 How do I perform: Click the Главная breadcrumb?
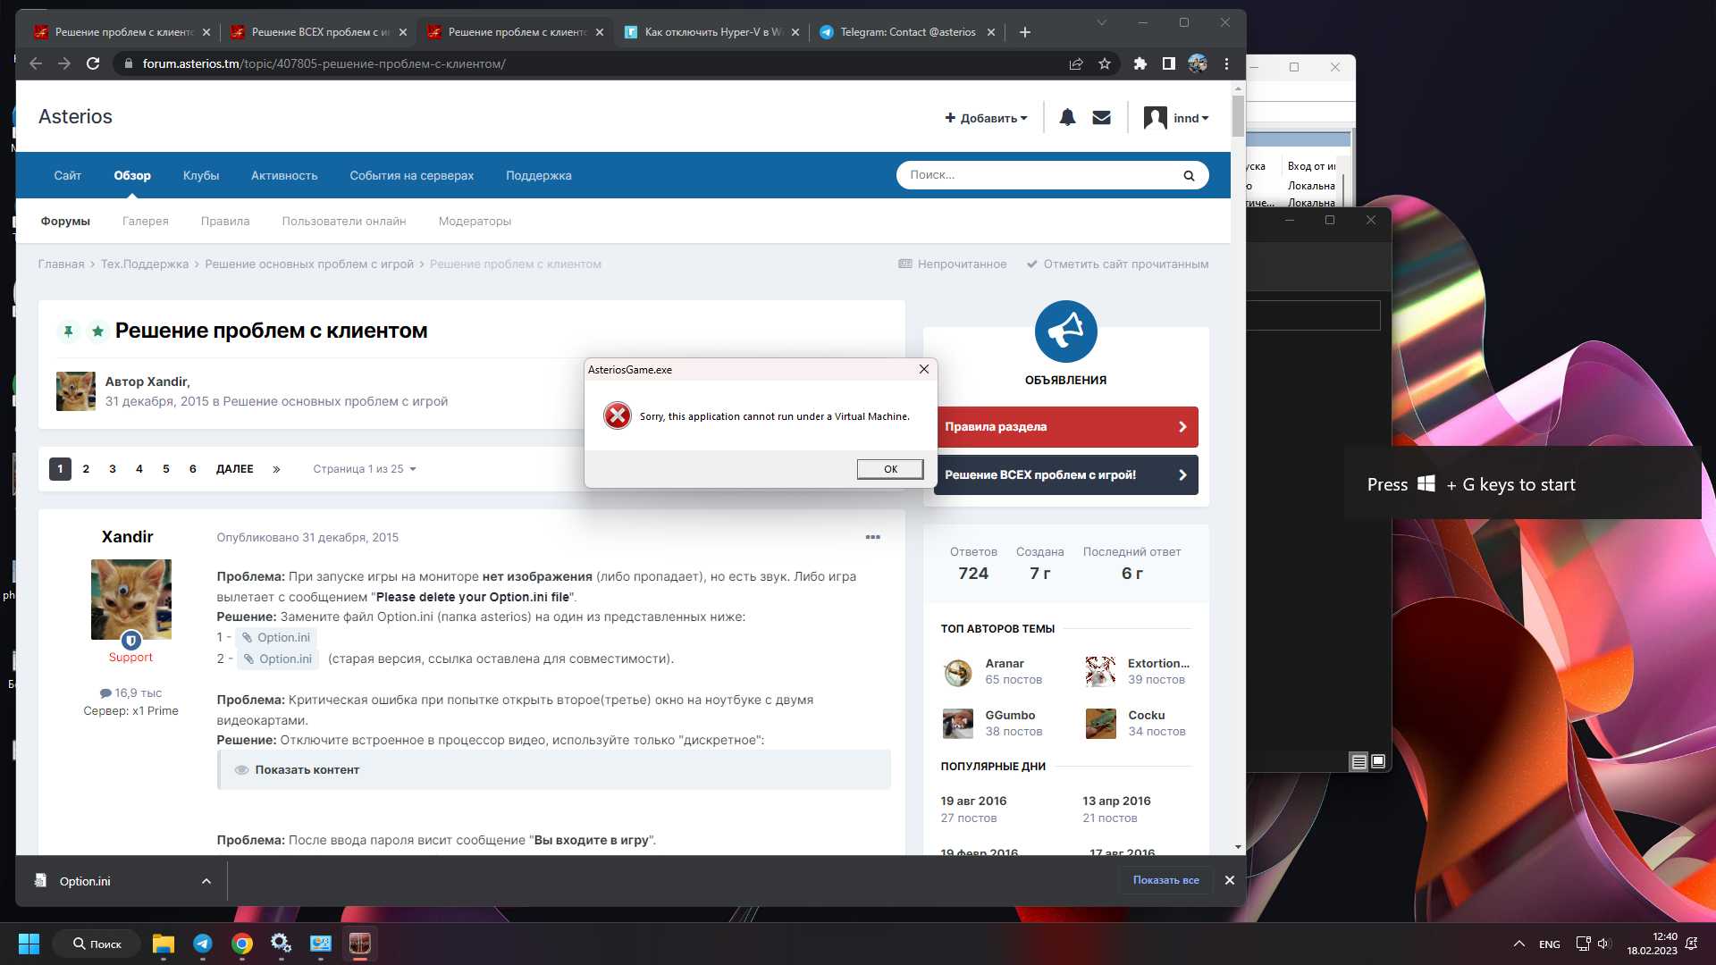click(x=61, y=264)
